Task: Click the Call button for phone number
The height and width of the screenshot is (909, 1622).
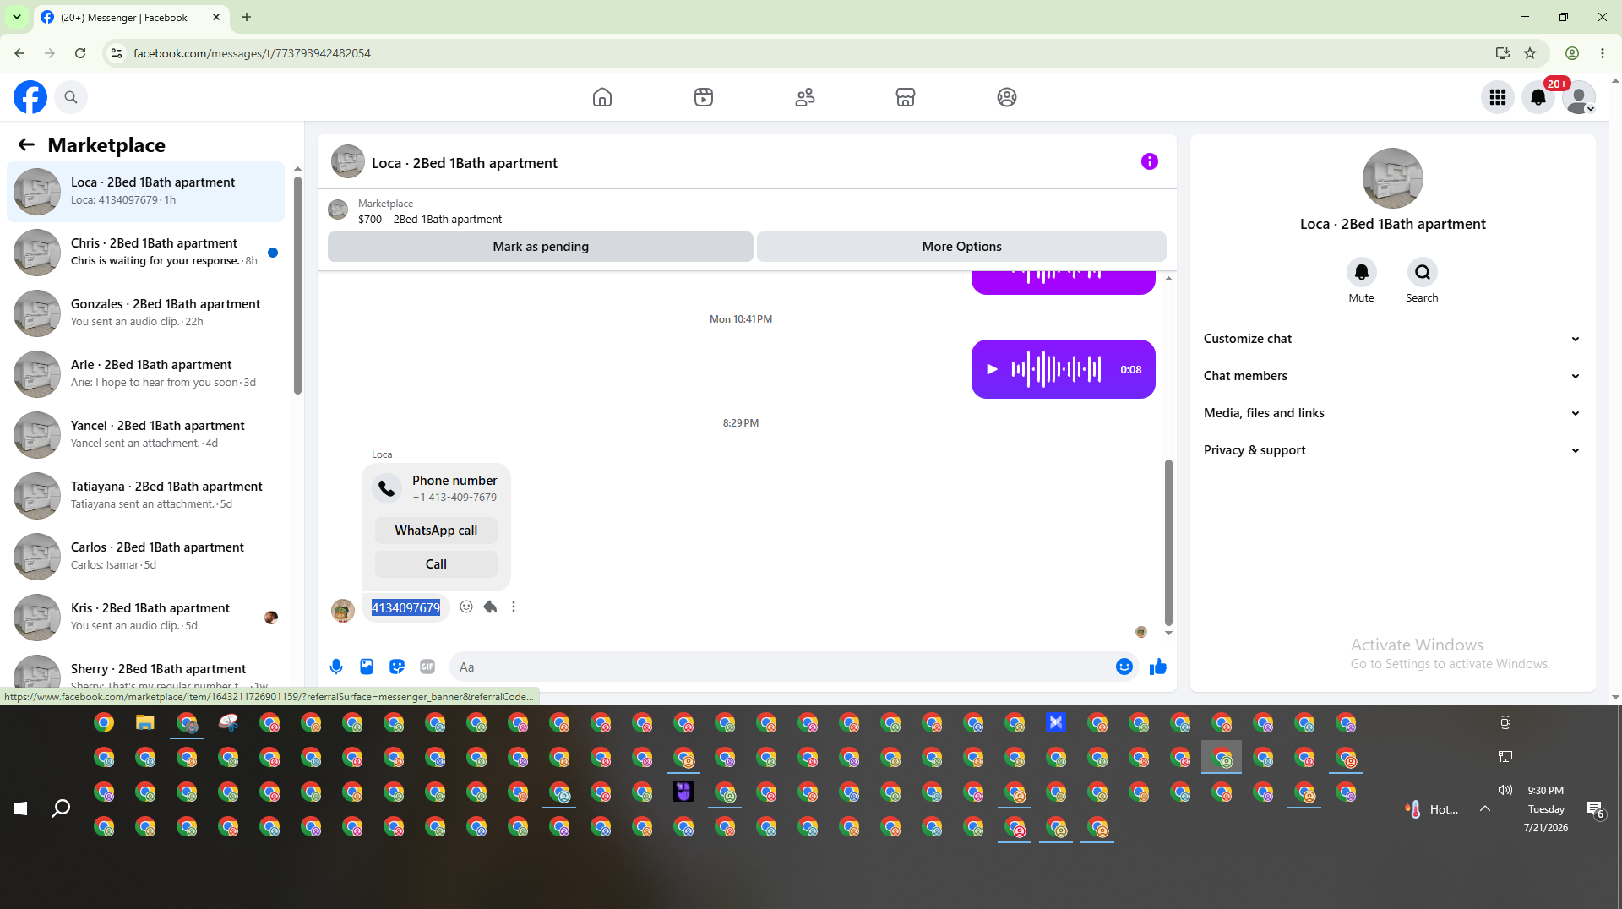Action: [436, 564]
